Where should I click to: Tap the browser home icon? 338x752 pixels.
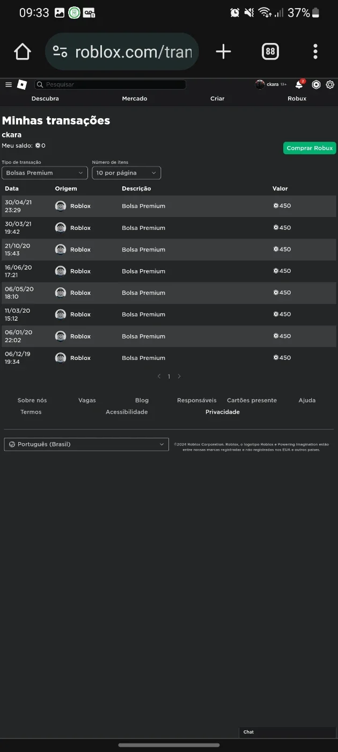[x=23, y=52]
